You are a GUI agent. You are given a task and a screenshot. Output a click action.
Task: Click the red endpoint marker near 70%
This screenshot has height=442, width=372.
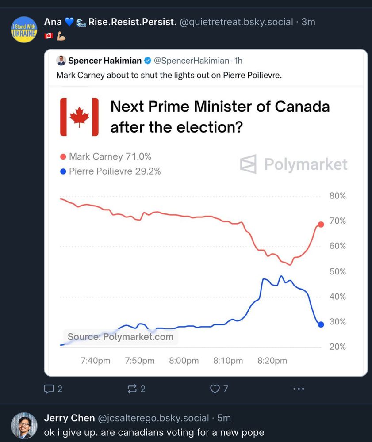(x=321, y=225)
